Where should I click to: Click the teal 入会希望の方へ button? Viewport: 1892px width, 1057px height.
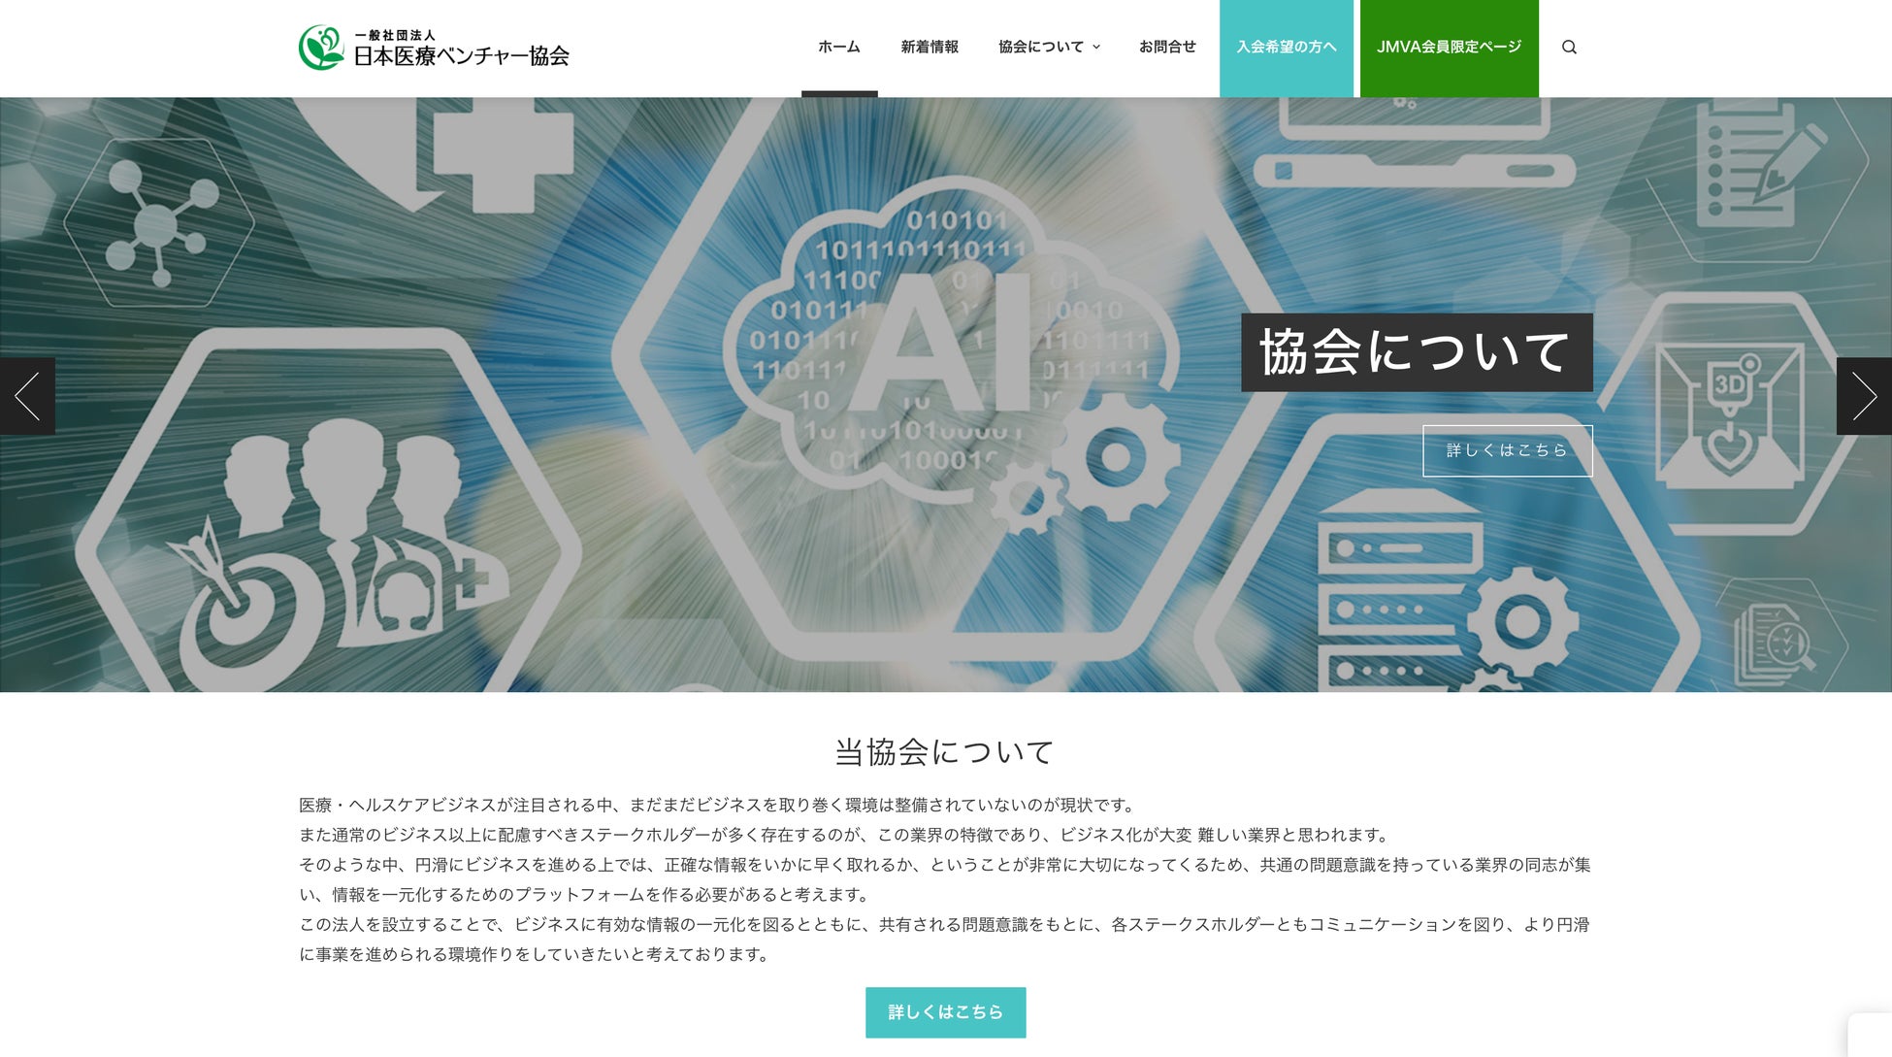click(1286, 47)
